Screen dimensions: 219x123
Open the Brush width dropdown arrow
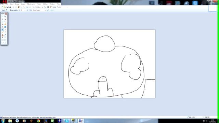coord(25,10)
